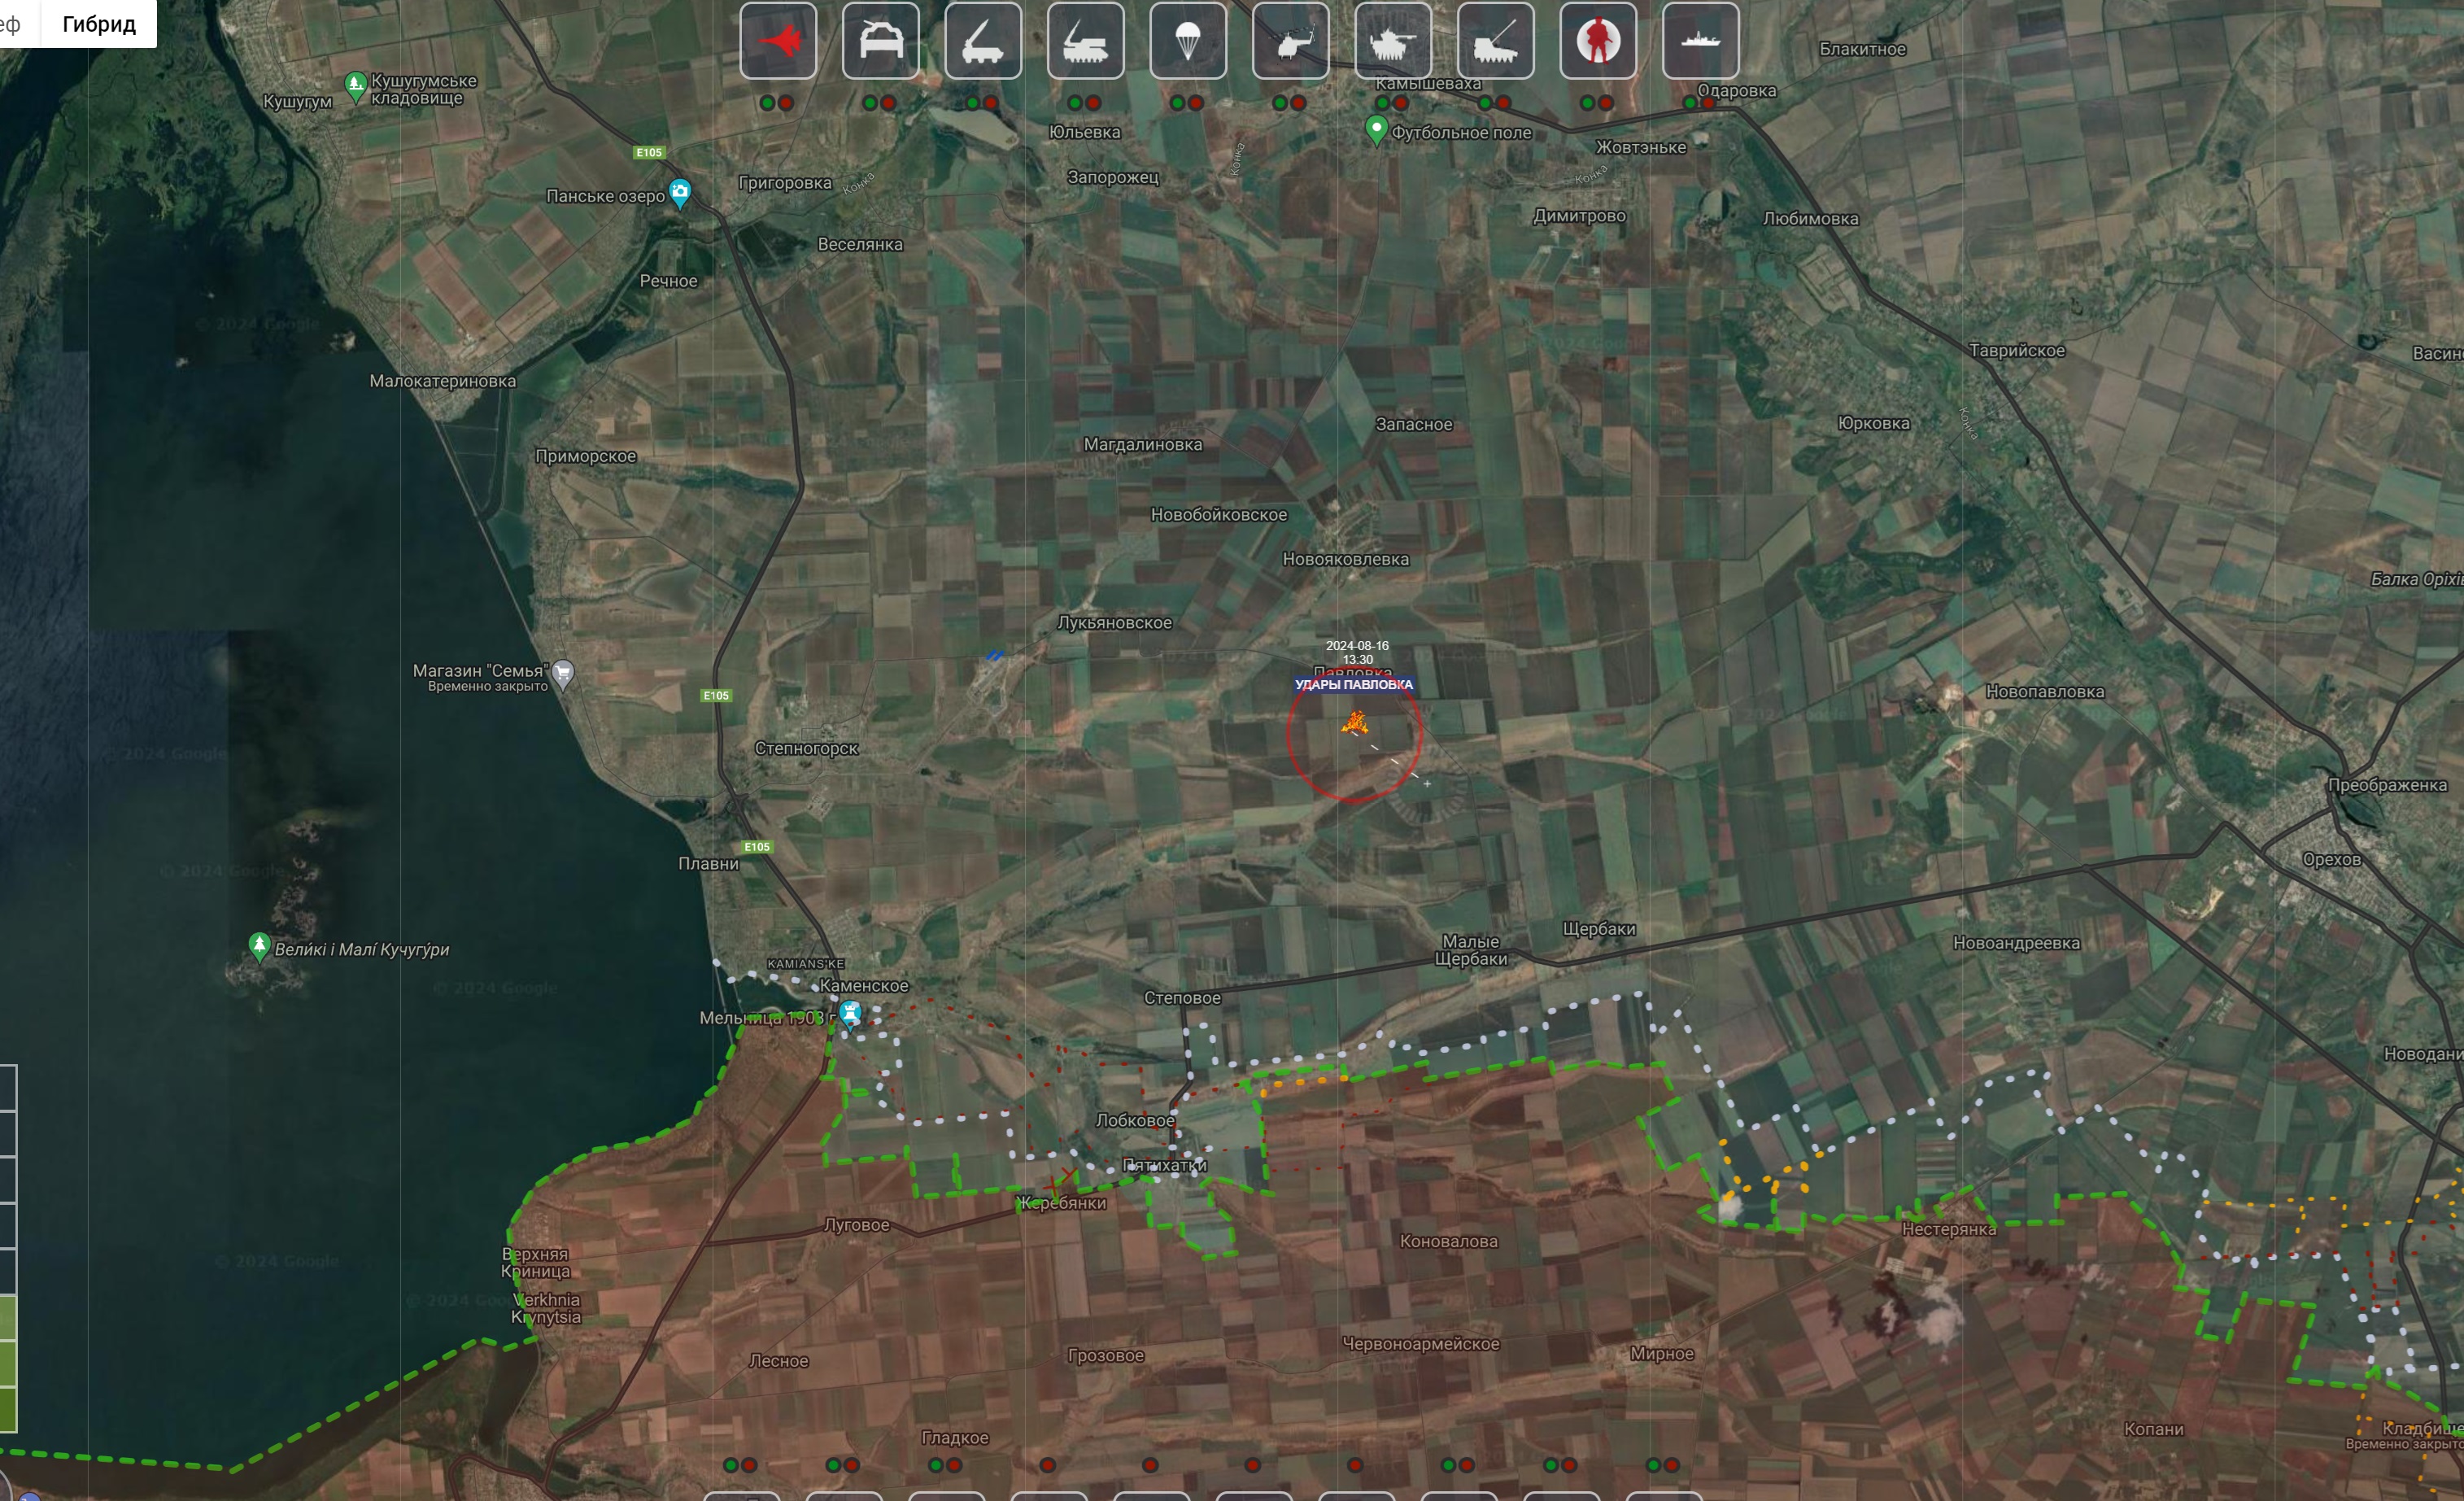The image size is (2464, 1501).
Task: Choose the self-propelled artillery icon
Action: click(1495, 41)
